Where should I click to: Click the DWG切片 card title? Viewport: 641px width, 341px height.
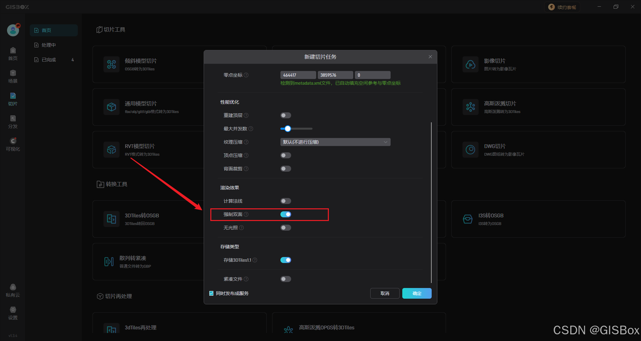tap(495, 146)
